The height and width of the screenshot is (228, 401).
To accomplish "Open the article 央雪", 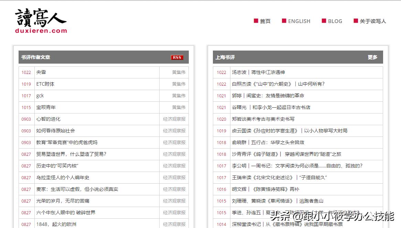I will (x=41, y=72).
